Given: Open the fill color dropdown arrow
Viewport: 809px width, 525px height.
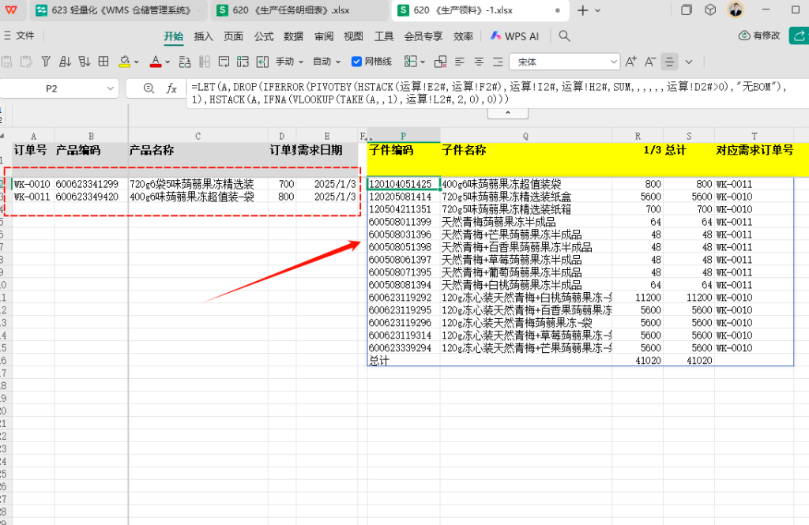Looking at the screenshot, I should (x=136, y=62).
